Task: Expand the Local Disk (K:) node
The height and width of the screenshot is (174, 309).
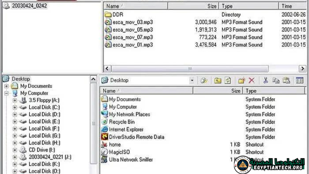Action: (x=15, y=164)
